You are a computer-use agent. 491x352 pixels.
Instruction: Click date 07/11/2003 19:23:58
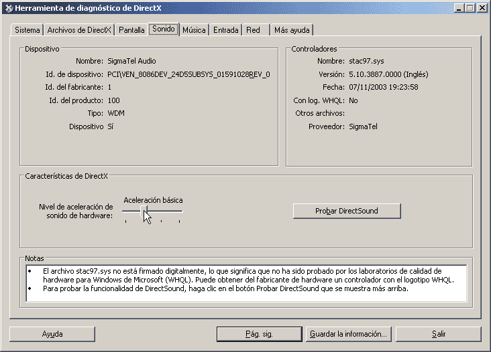click(x=383, y=87)
